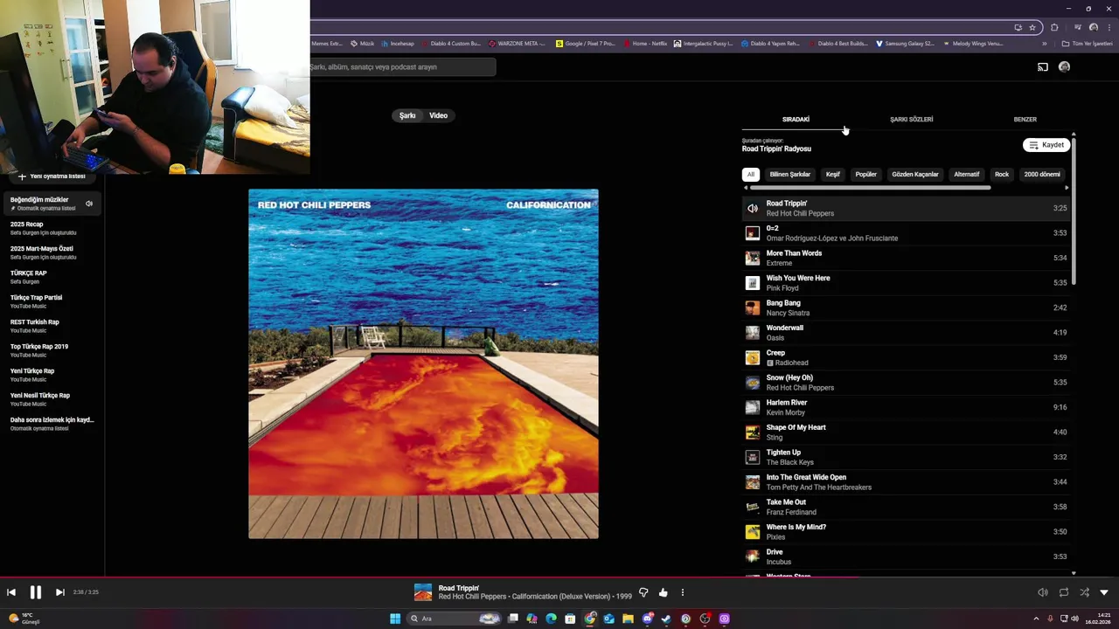Viewport: 1119px width, 629px height.
Task: Select the Rock filter chip
Action: (x=1002, y=174)
